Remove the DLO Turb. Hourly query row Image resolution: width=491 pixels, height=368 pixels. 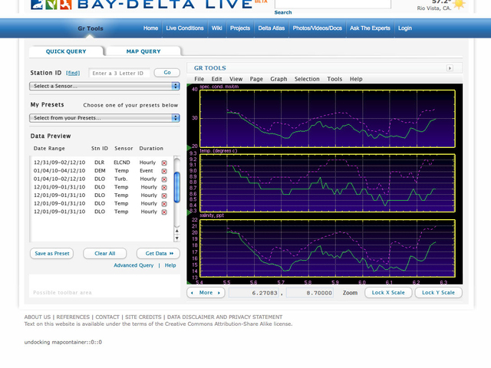tap(164, 179)
